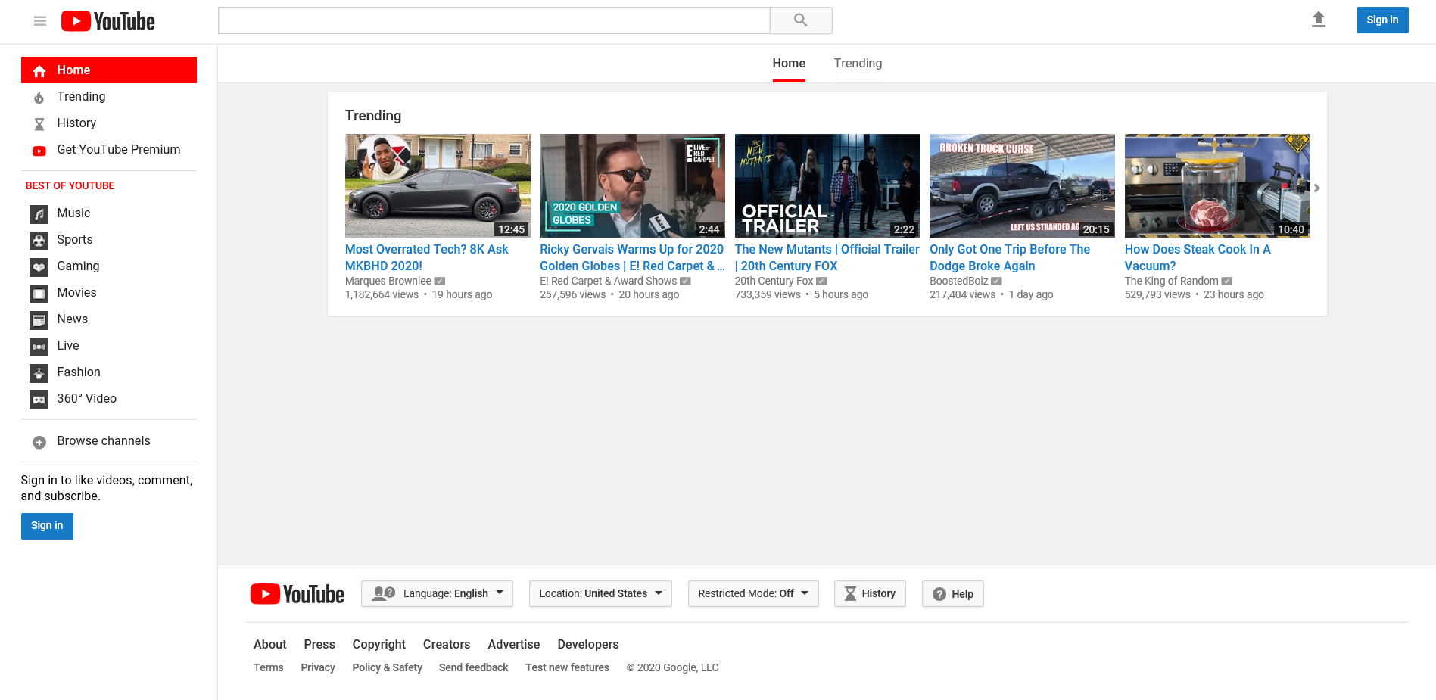Click the upload video icon
This screenshot has height=700, width=1436.
point(1318,20)
